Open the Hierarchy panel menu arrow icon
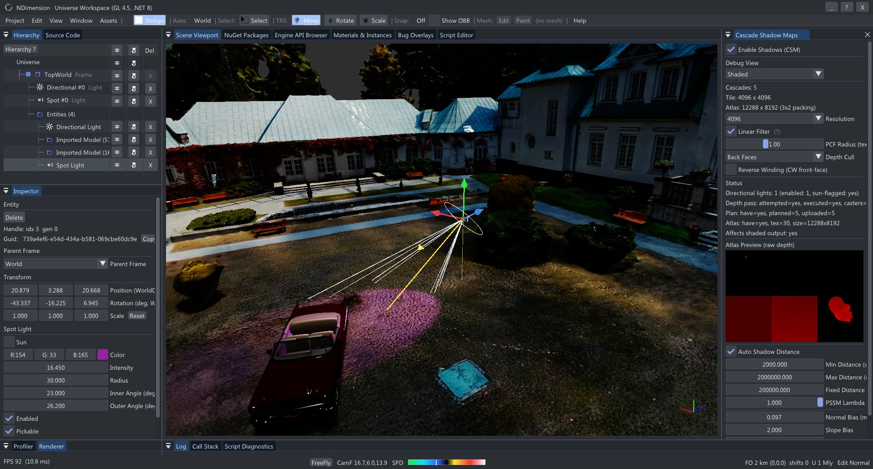This screenshot has width=873, height=469. (6, 35)
